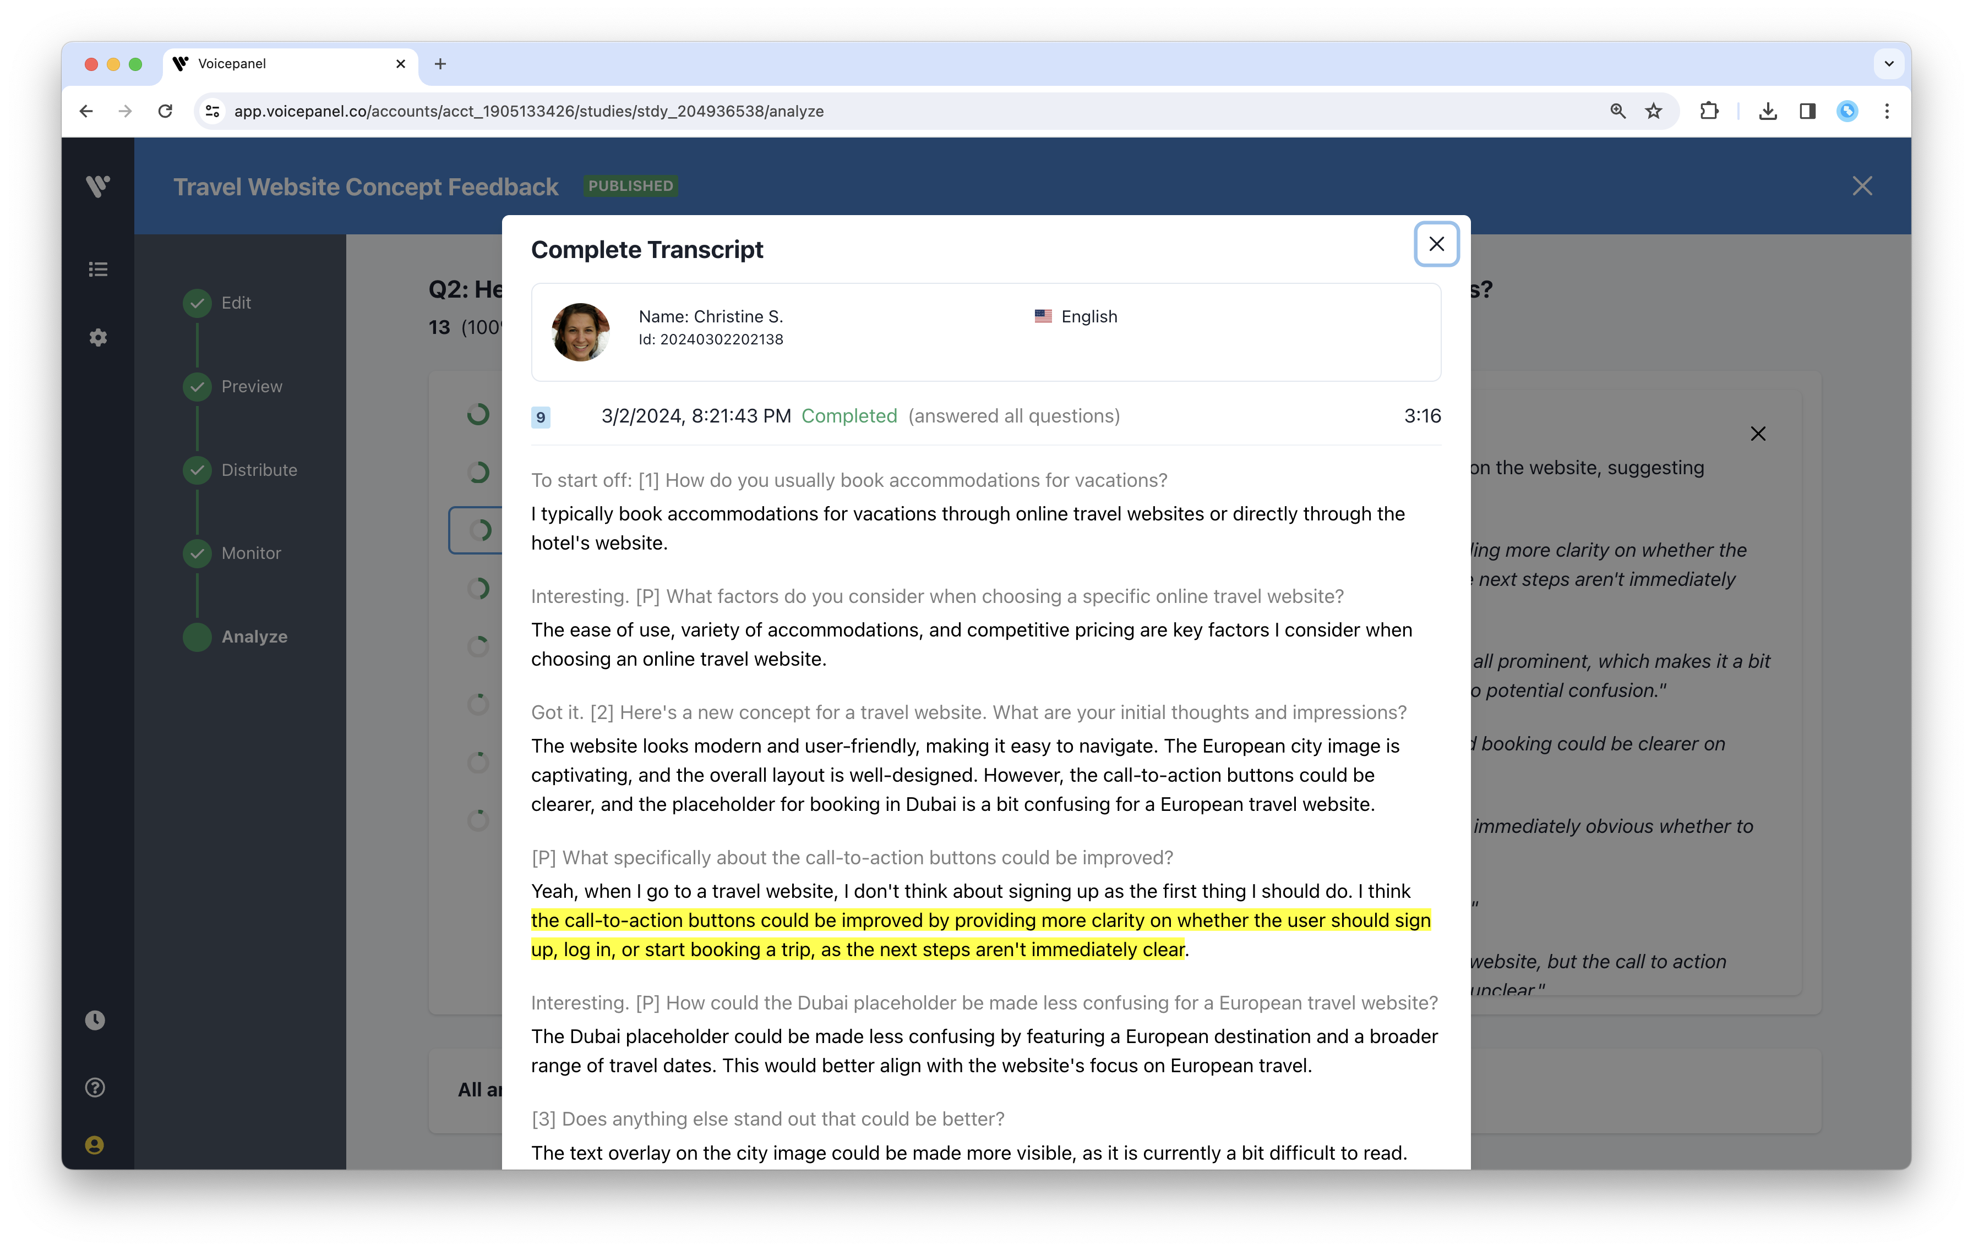Open the Chrome three-dot menu
The image size is (1973, 1251).
tap(1887, 111)
